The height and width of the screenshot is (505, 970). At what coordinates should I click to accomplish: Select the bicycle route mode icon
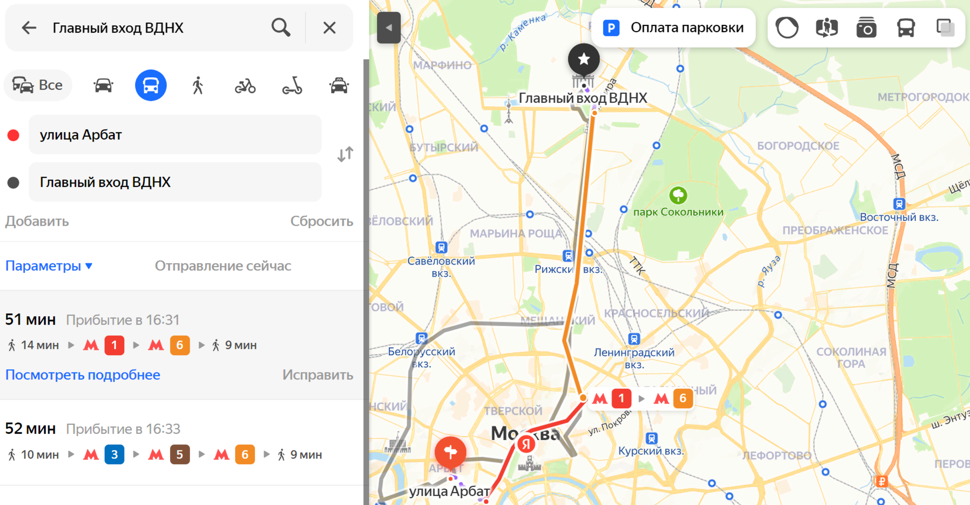pyautogui.click(x=245, y=85)
